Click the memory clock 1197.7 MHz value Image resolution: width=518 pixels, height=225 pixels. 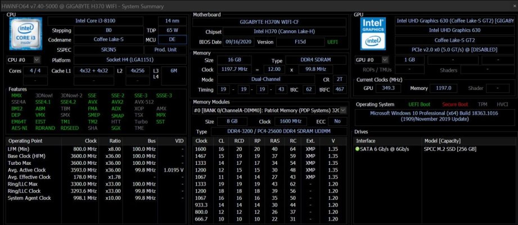(x=234, y=69)
